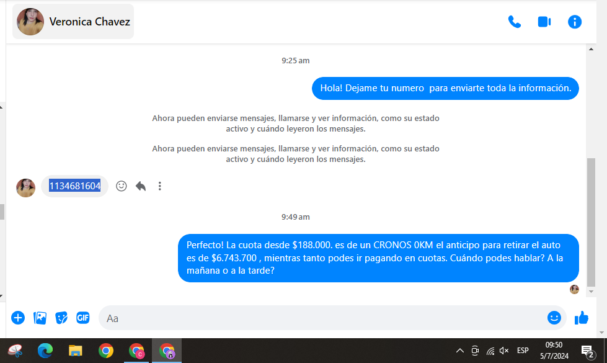Click the seen-by avatar under last message
This screenshot has height=363, width=607.
pos(574,289)
